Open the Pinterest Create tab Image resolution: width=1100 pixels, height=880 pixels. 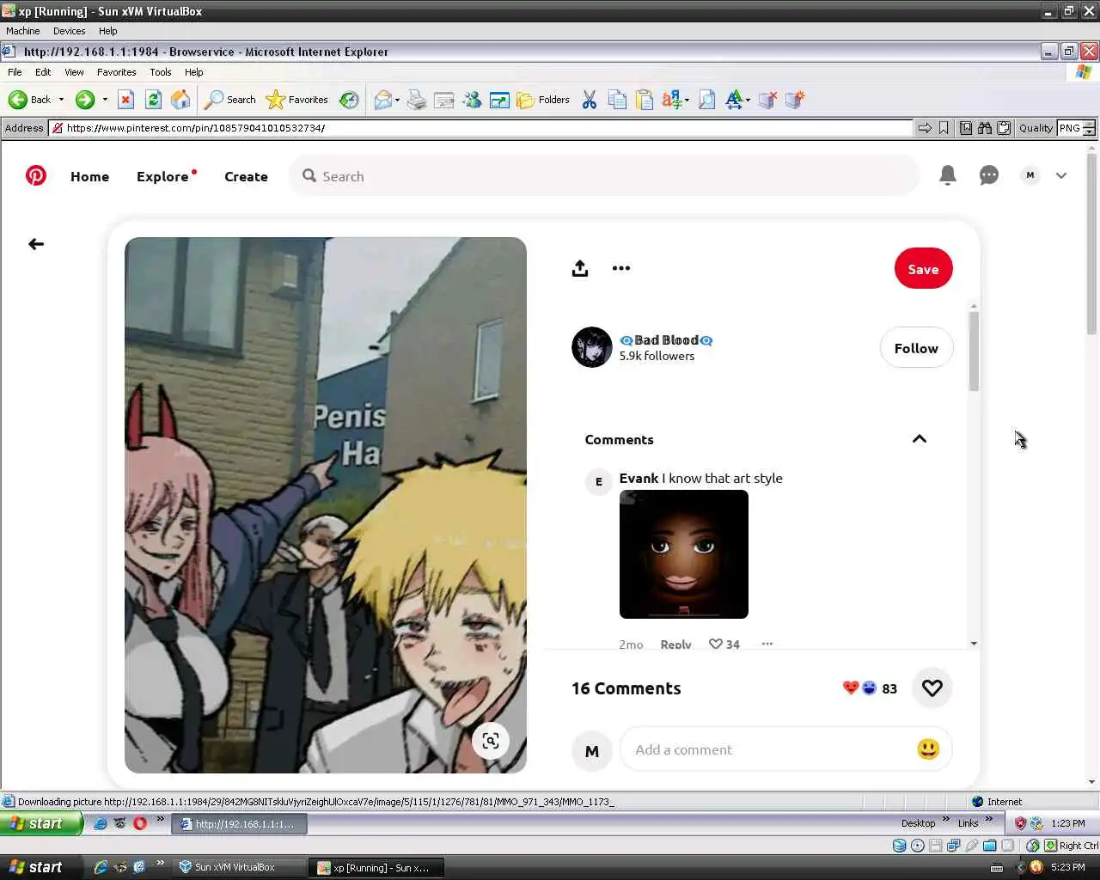pos(246,176)
